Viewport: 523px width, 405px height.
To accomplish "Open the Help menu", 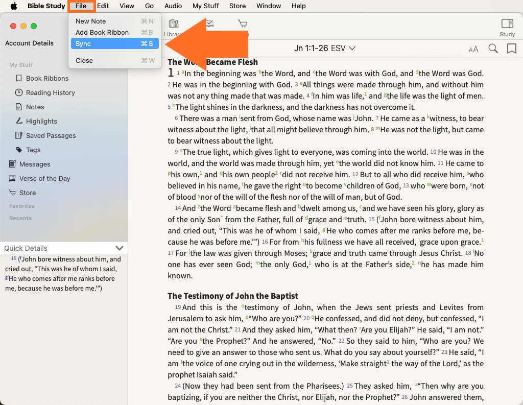I will click(x=298, y=6).
